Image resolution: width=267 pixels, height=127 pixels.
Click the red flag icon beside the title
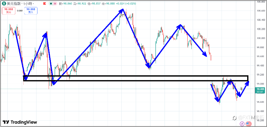(44, 4)
